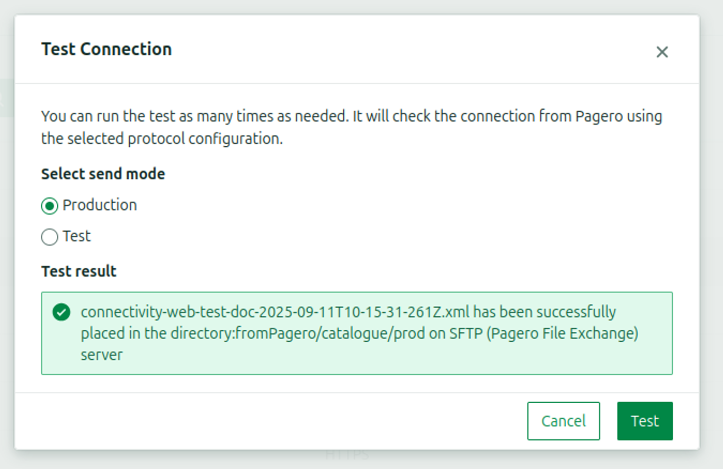Viewport: 723px width, 469px height.
Task: Click the faded HTTPS text below the dialog
Action: click(x=347, y=456)
